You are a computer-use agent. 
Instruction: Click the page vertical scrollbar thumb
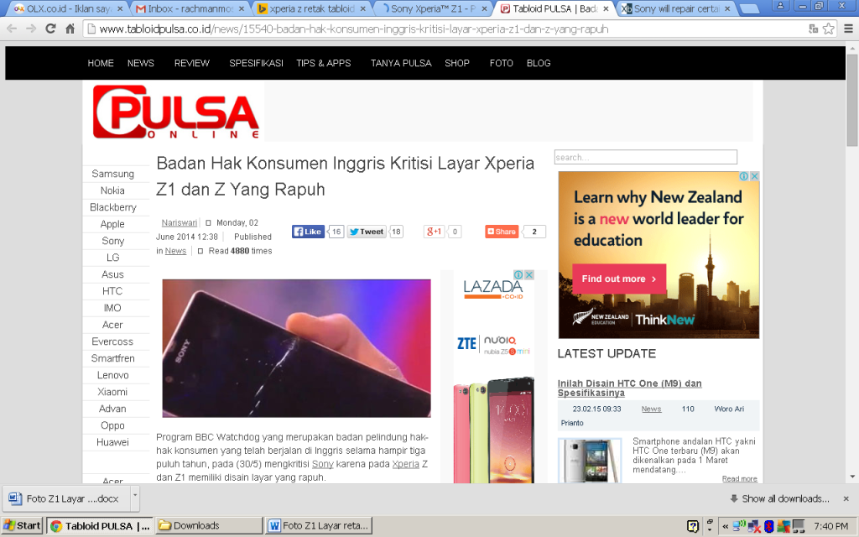(852, 100)
